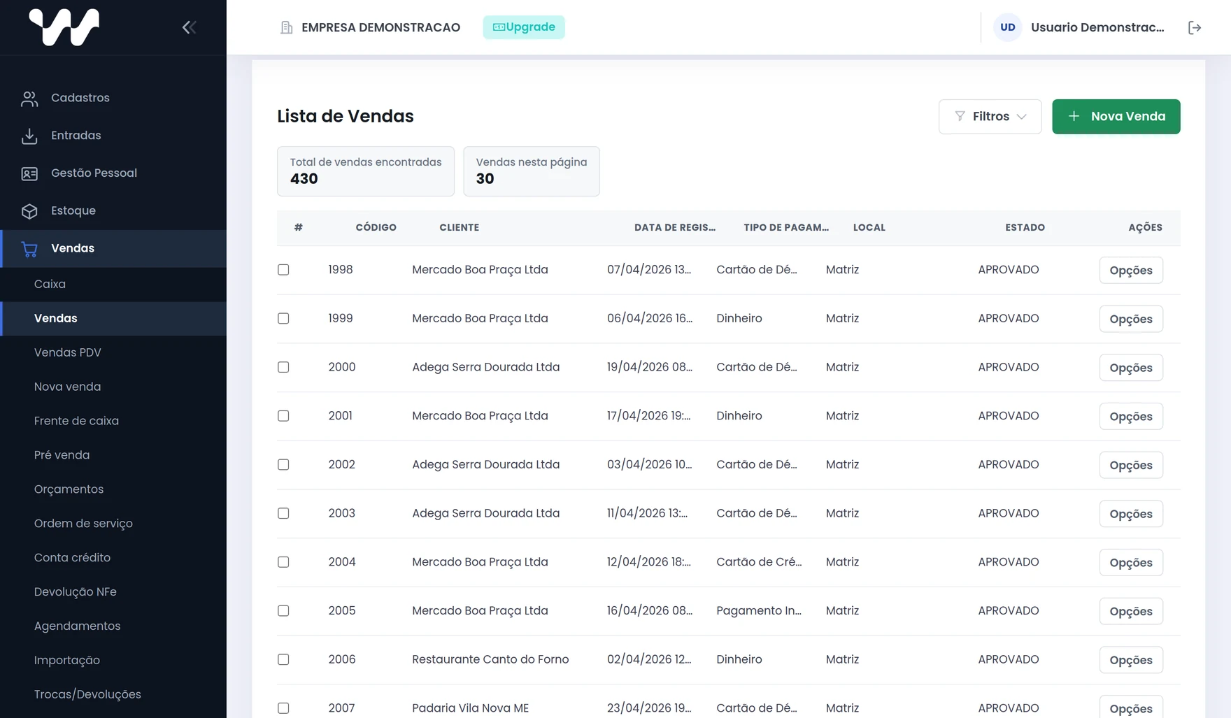
Task: Click the Pagamento In... payment cell
Action: 759,610
